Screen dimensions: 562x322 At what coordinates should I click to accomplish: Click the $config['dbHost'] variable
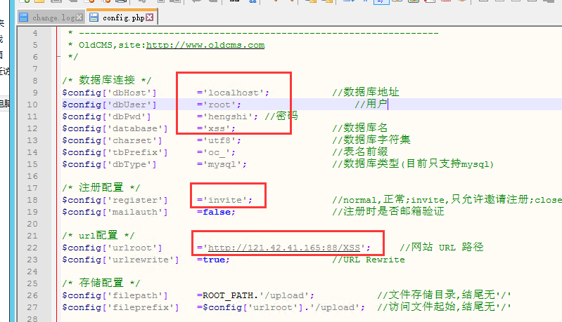pos(109,93)
